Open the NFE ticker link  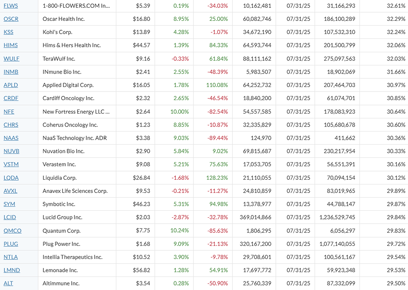pyautogui.click(x=9, y=112)
